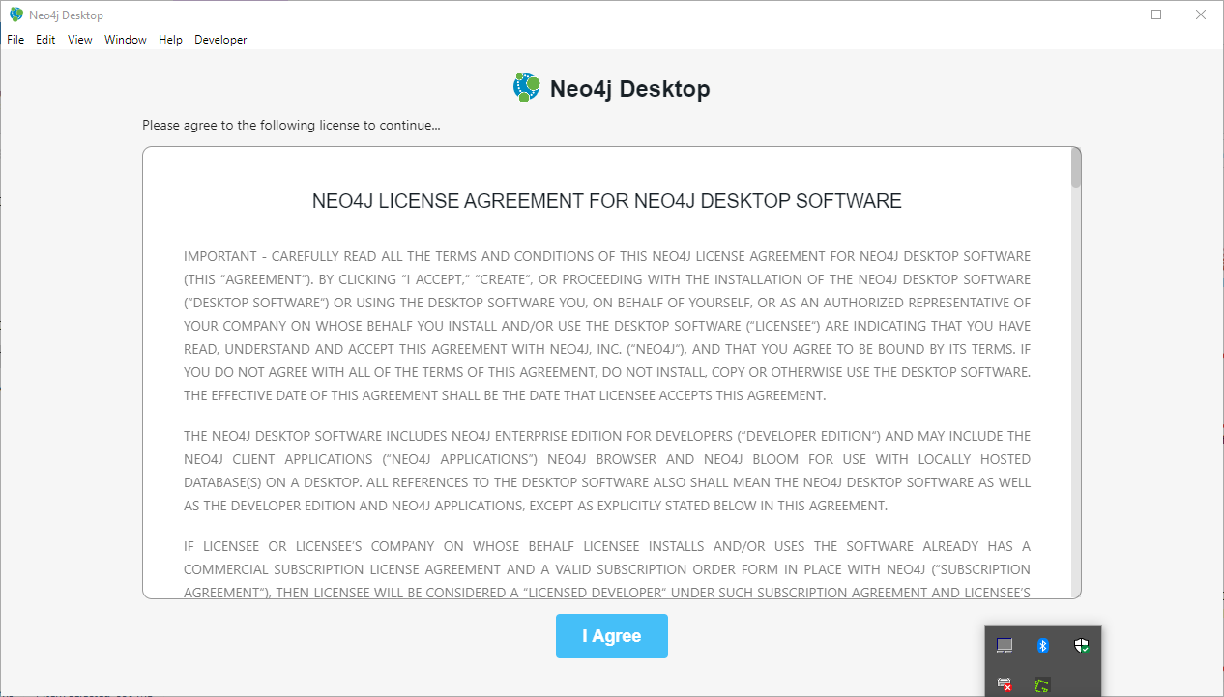This screenshot has height=697, width=1224.
Task: Click the paragraph starting 'IMPORTANT - CAREFULLY READ'
Action: [x=607, y=326]
